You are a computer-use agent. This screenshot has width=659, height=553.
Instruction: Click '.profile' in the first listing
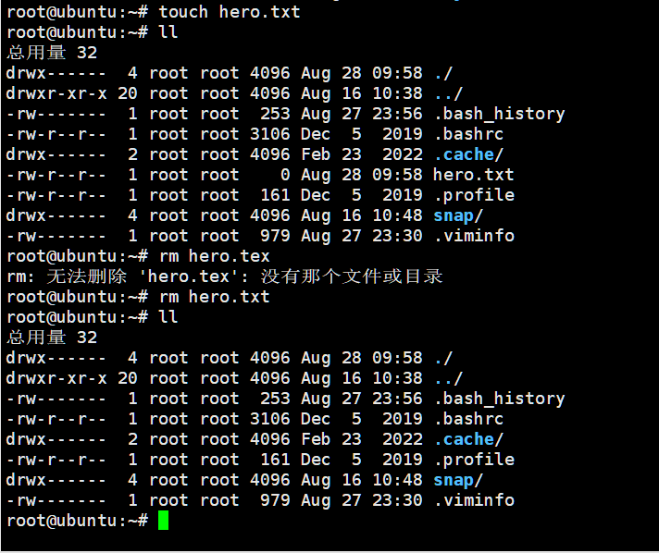tap(474, 195)
